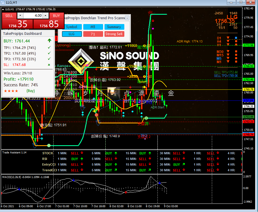Click the D1 orange down-triangle indicator

point(228,38)
